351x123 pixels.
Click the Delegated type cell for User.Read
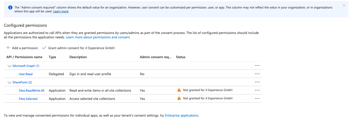pyautogui.click(x=56, y=74)
